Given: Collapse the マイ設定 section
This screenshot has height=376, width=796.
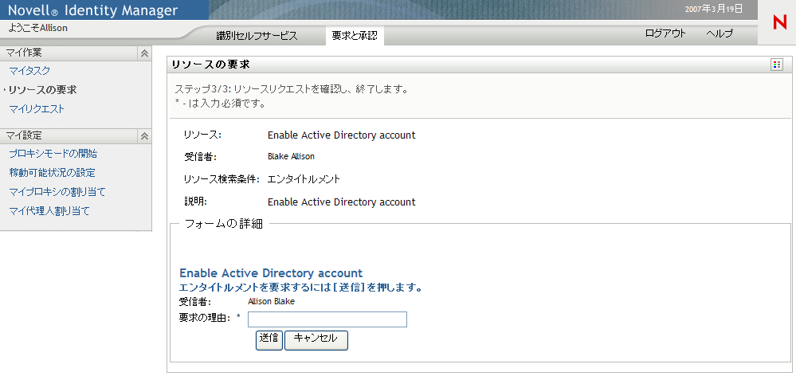Looking at the screenshot, I should (144, 136).
